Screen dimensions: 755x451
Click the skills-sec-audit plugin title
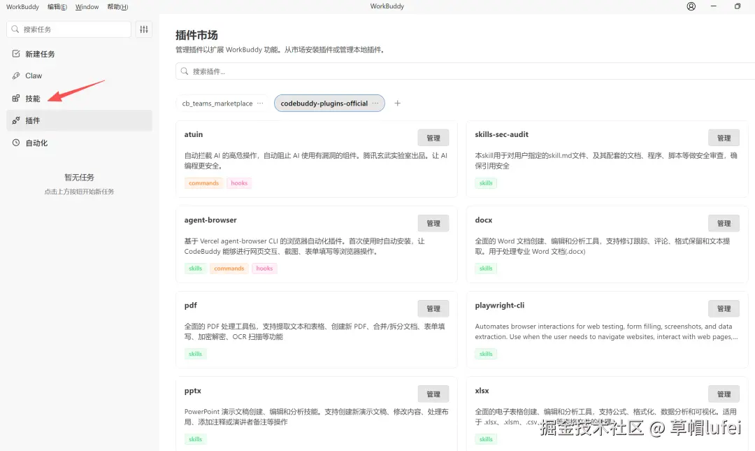coord(502,134)
